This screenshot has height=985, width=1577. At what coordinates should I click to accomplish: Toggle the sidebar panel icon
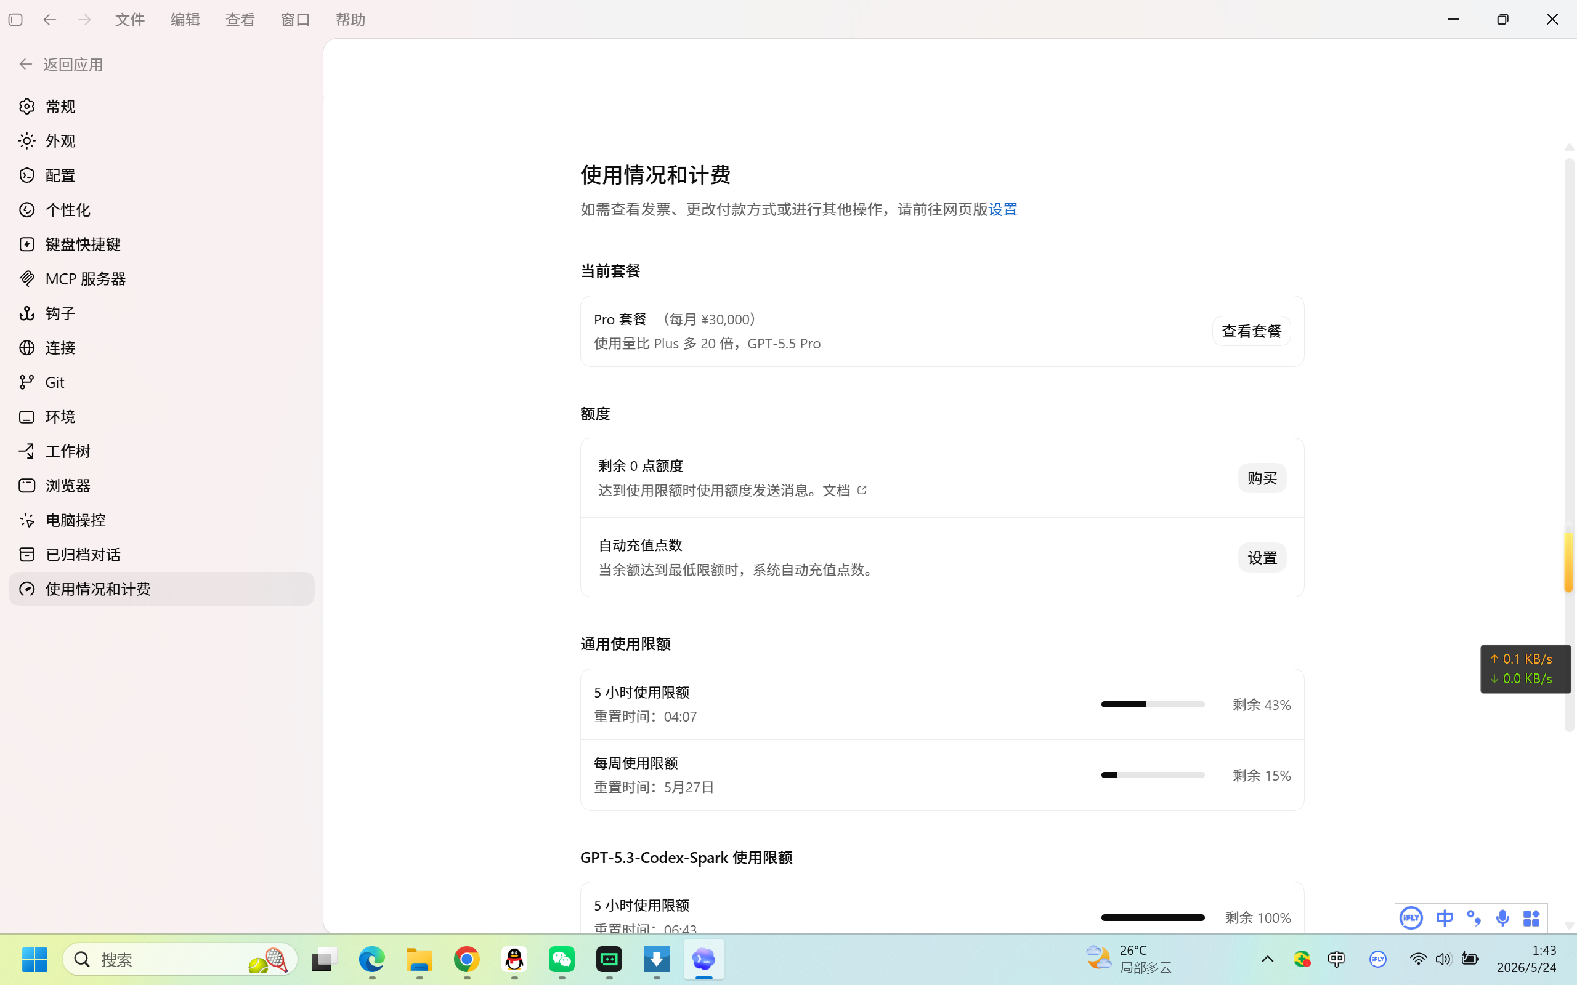(15, 20)
